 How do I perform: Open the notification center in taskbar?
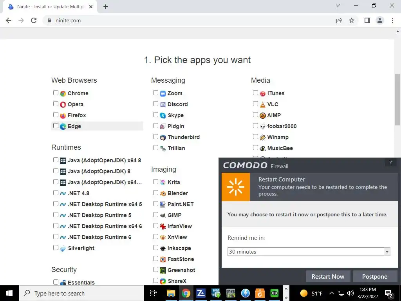coord(388,293)
